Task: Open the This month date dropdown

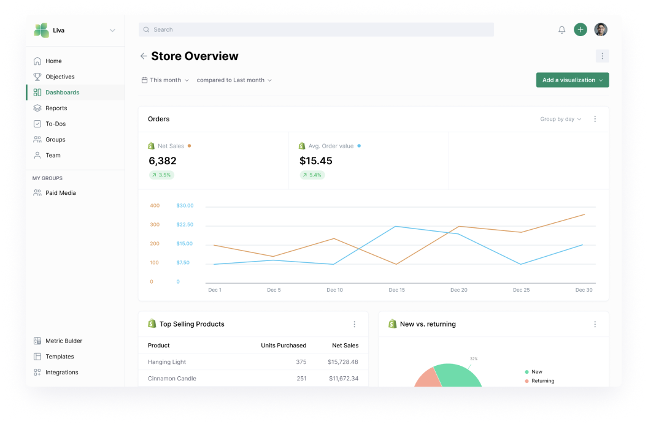Action: pyautogui.click(x=166, y=80)
